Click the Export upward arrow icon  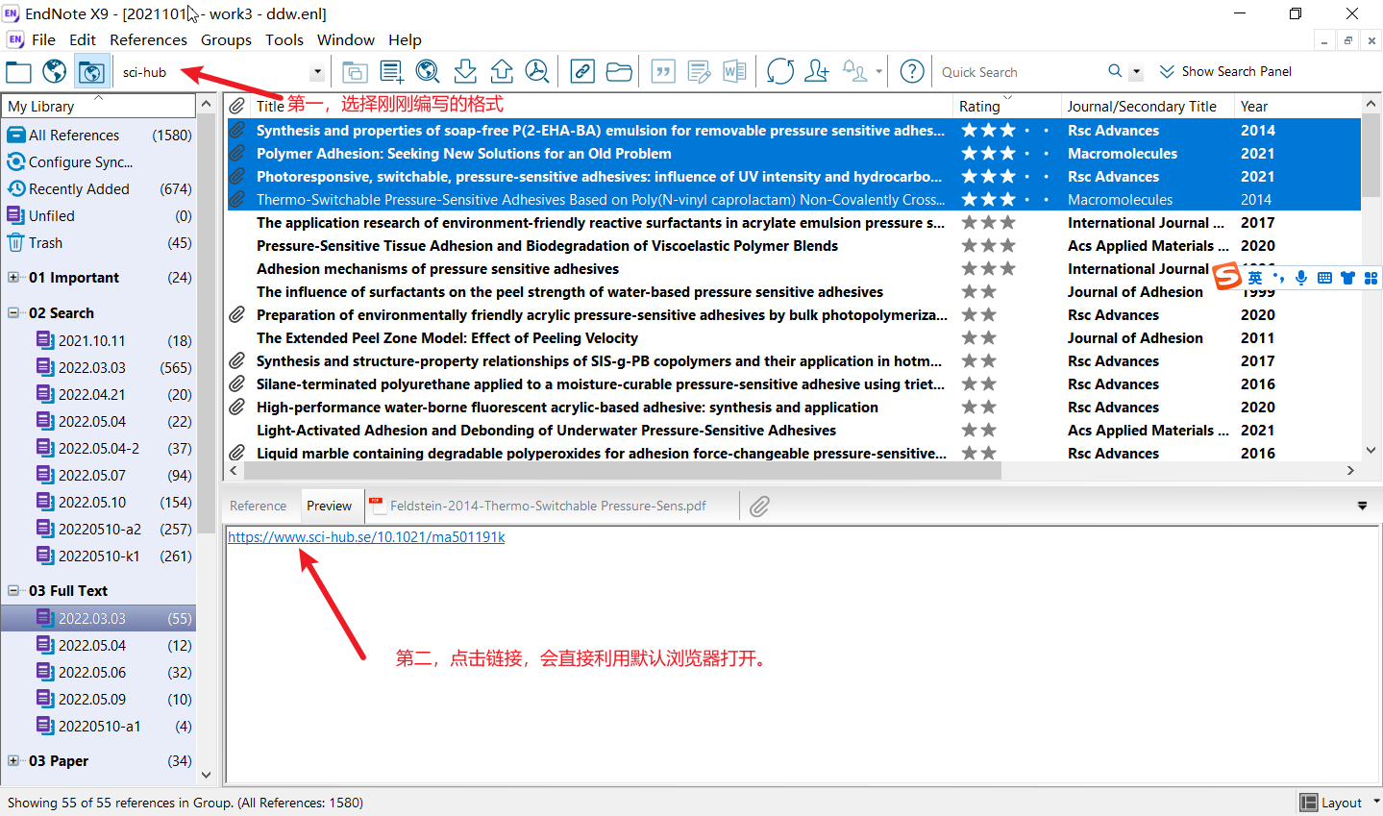point(502,72)
